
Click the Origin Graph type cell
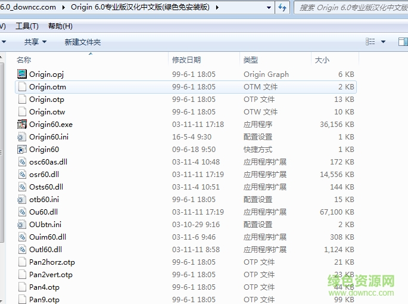(266, 75)
